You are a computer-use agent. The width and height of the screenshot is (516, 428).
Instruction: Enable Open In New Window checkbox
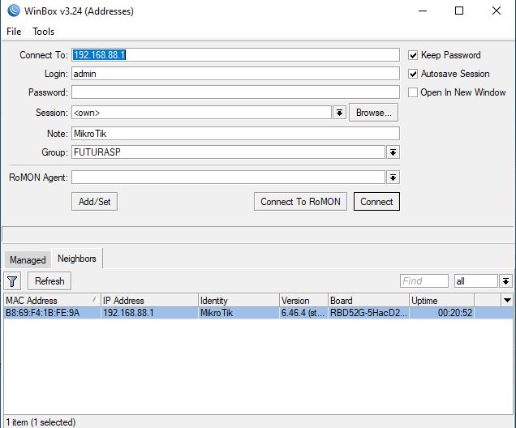pos(413,92)
